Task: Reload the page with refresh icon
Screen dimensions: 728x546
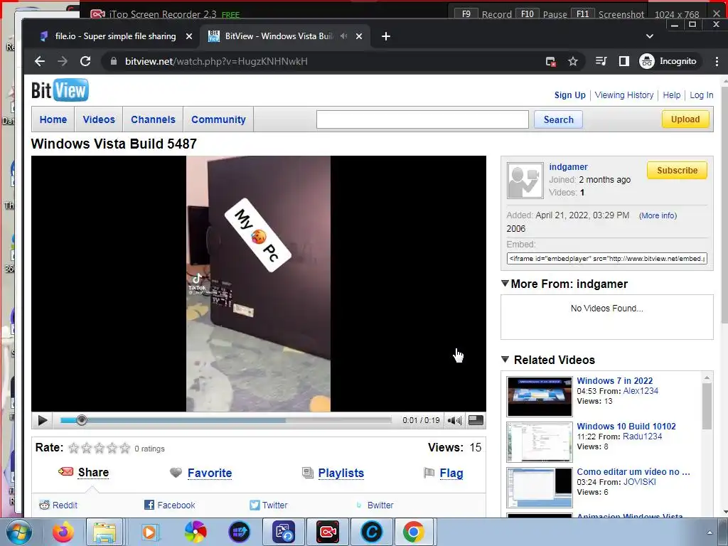Action: coord(85,61)
